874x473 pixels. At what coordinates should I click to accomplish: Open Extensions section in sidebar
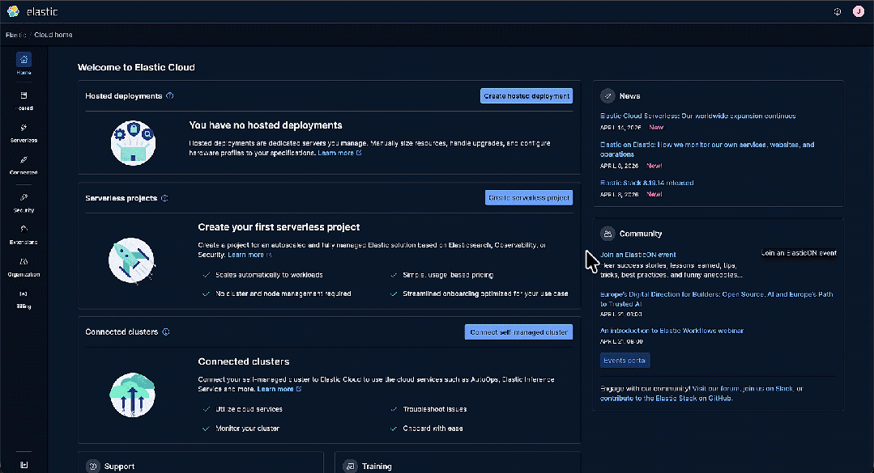click(24, 234)
